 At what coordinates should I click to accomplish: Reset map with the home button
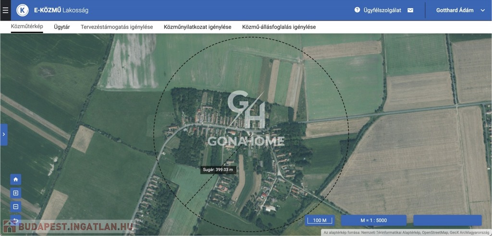(x=16, y=179)
